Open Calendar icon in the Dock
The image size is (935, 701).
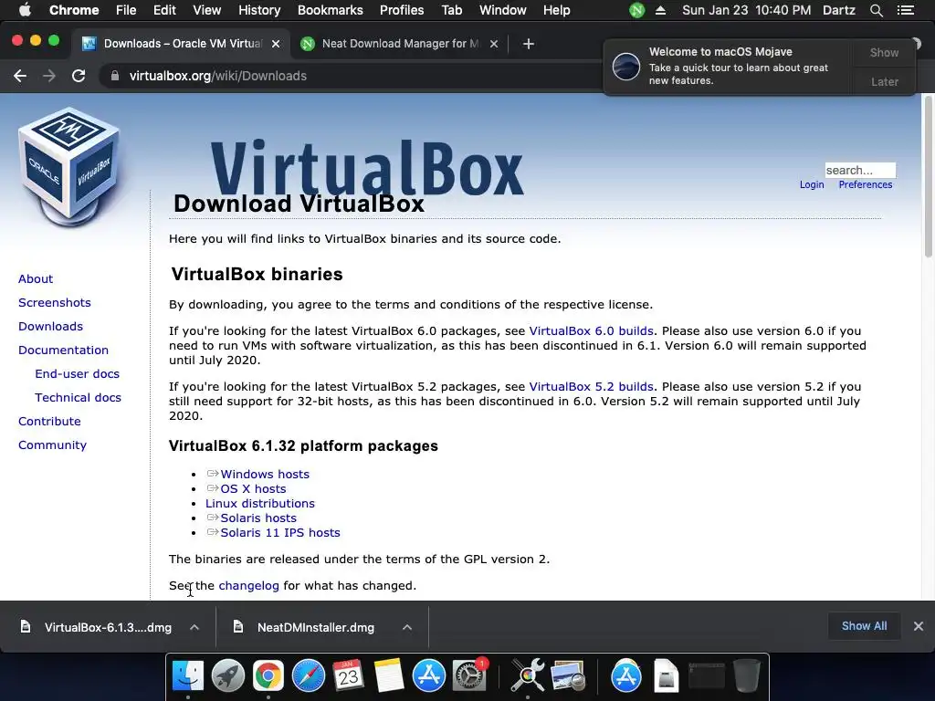point(348,675)
